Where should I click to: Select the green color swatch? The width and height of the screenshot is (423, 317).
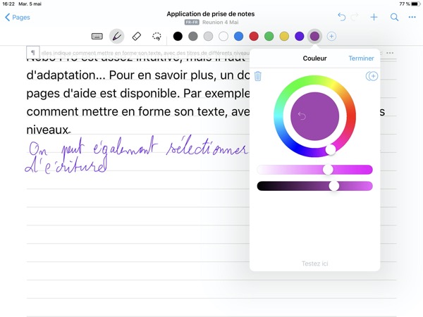(269, 36)
